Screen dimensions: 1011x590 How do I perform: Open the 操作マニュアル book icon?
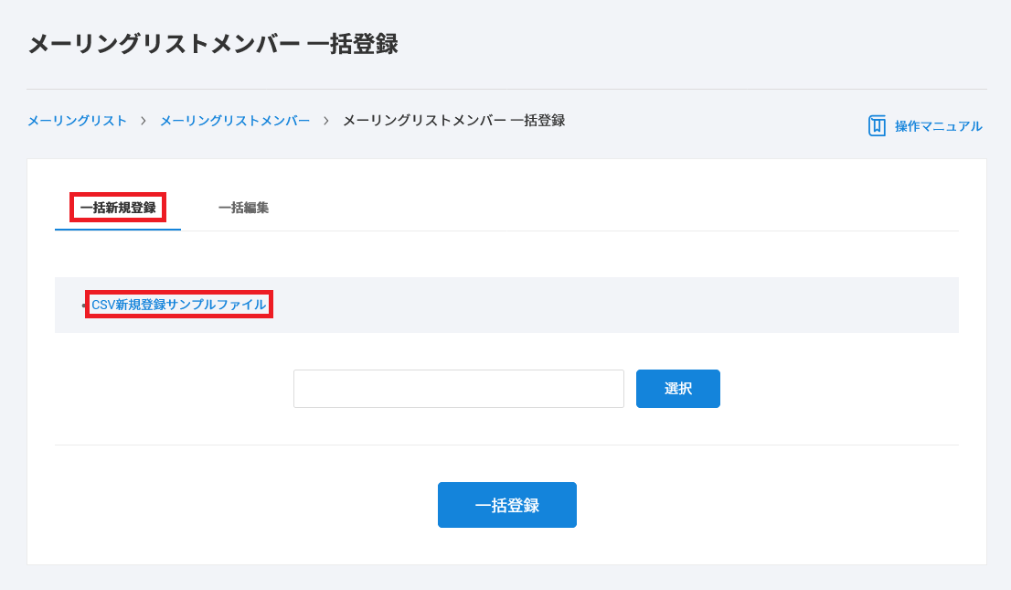pyautogui.click(x=877, y=126)
